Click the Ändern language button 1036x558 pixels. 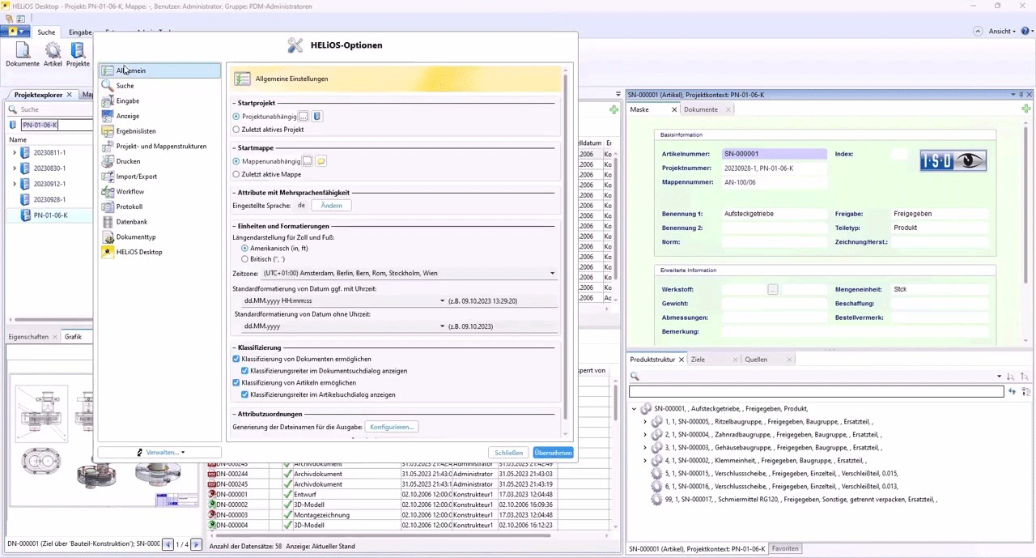[x=331, y=206]
